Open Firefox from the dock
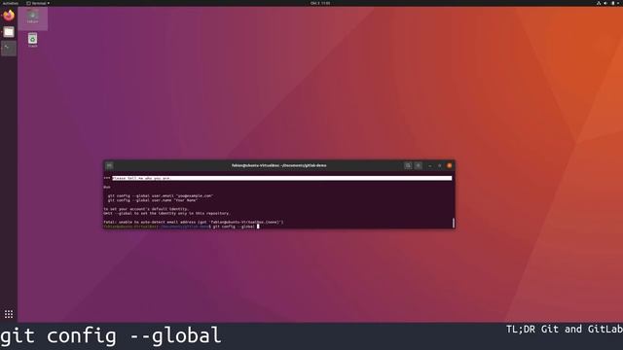623x350 pixels. (x=9, y=16)
